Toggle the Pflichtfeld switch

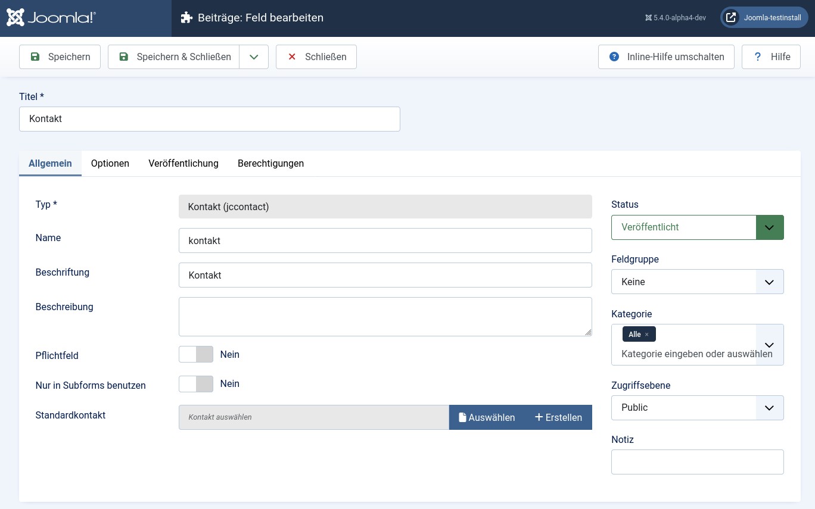pos(196,354)
